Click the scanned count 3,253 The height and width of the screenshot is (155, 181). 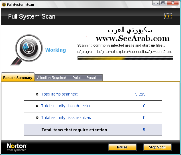140,94
